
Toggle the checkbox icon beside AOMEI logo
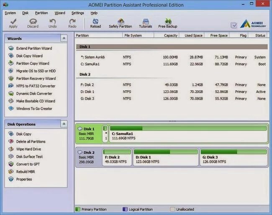coord(234,26)
